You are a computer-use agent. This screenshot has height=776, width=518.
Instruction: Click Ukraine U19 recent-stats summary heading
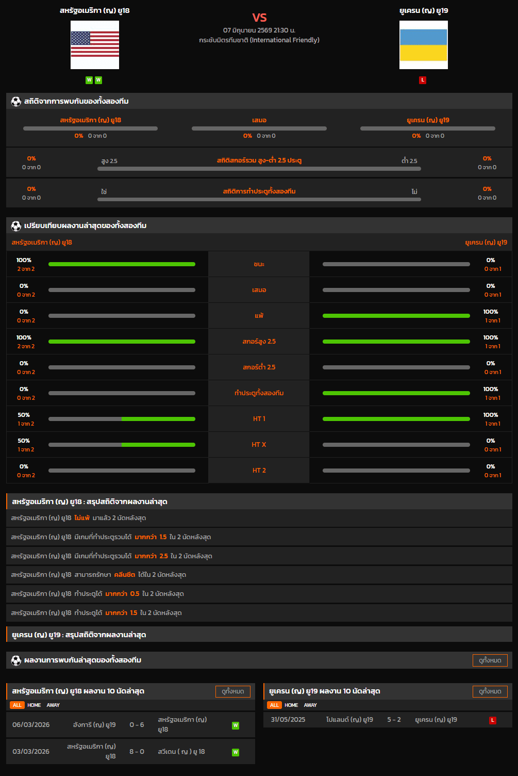tap(259, 635)
